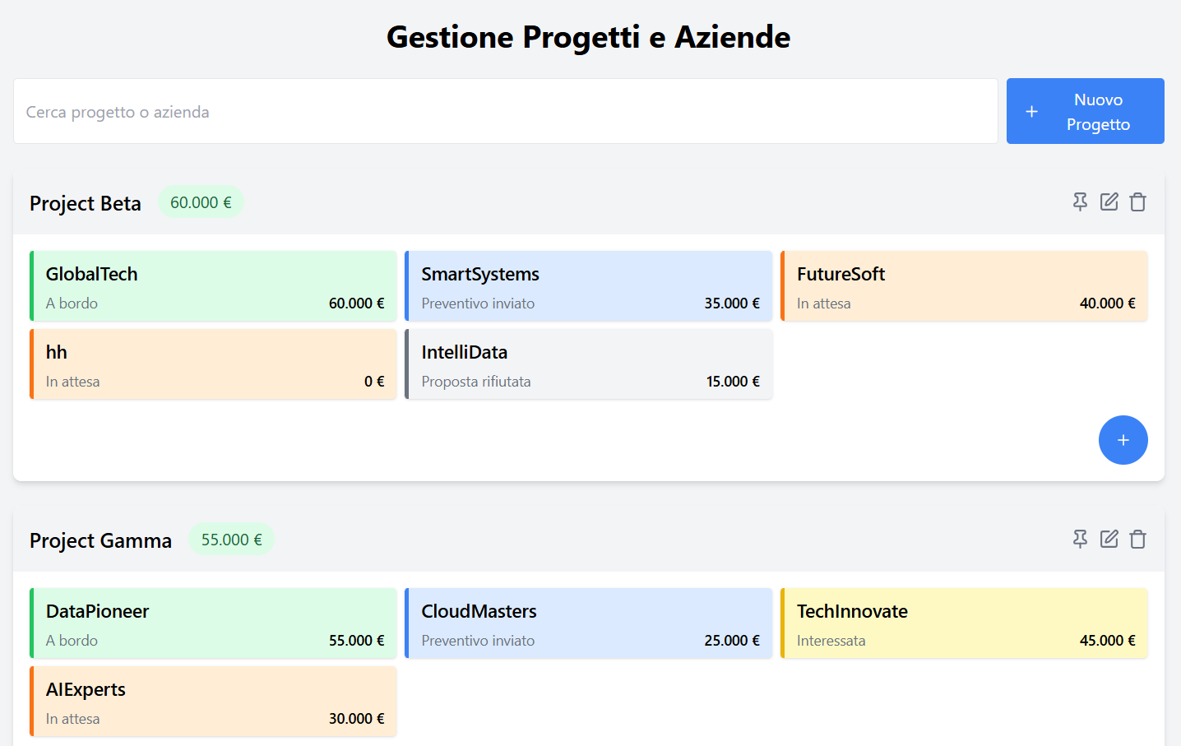This screenshot has width=1181, height=746.
Task: Open the edit icon for Project Gamma
Action: (x=1109, y=539)
